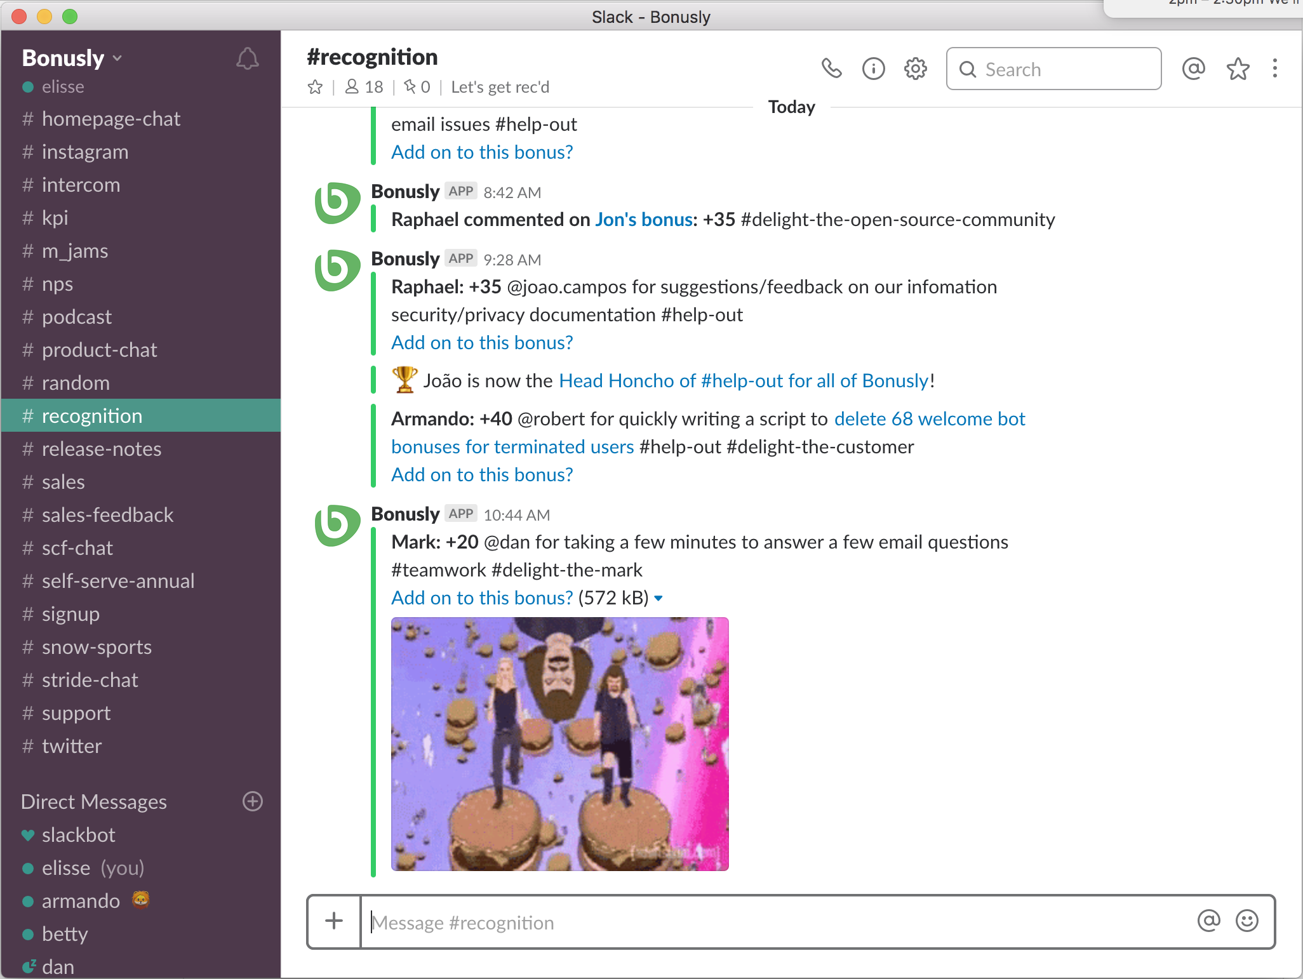Select the kpi channel
1303x979 pixels.
[x=141, y=218]
